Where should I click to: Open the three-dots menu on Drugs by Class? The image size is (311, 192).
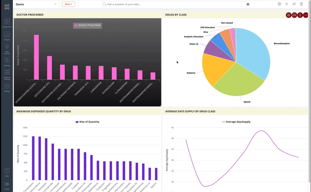[306, 15]
